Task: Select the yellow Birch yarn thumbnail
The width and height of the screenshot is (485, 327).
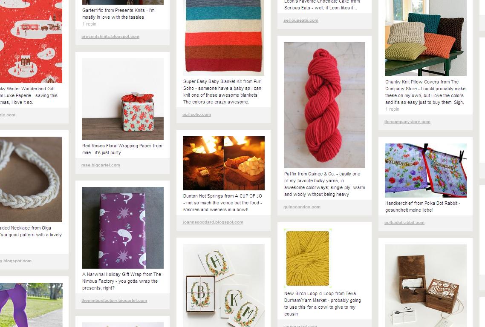Action: (x=307, y=258)
